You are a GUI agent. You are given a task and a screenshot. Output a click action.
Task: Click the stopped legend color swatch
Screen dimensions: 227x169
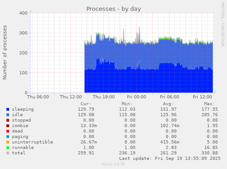tap(8, 120)
